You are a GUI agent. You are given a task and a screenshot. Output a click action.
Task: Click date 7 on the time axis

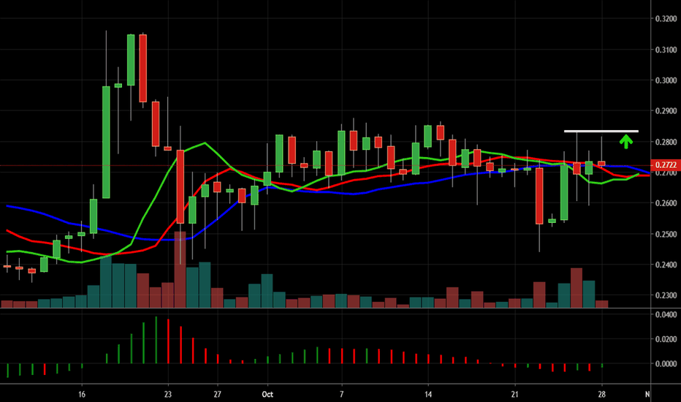pyautogui.click(x=342, y=395)
